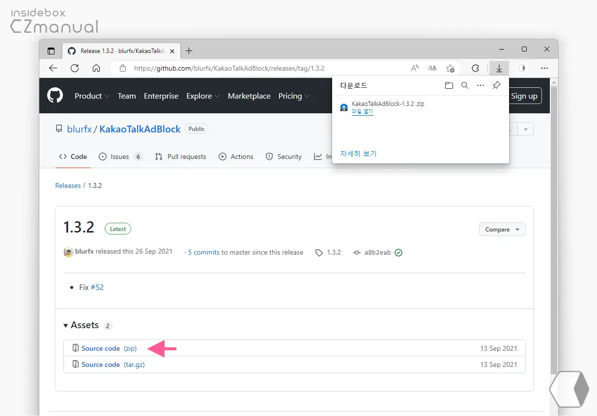Open a new tab with plus icon

tap(189, 51)
